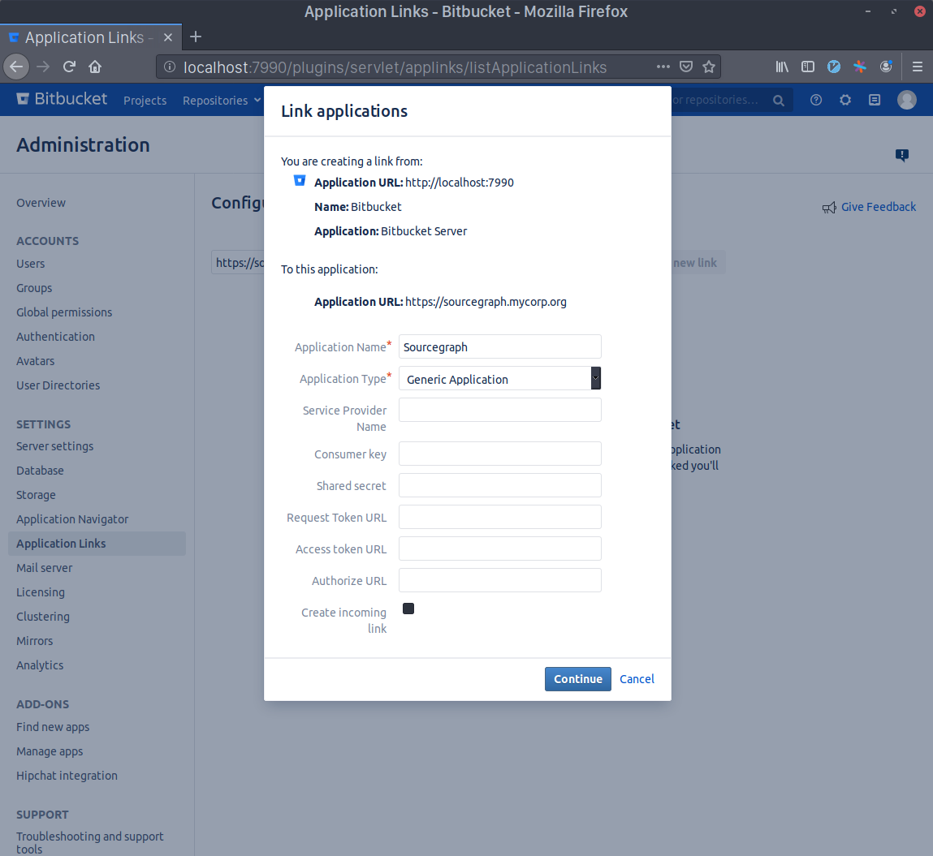Open Clustering in admin sidebar
Viewport: 933px width, 856px height.
point(43,617)
